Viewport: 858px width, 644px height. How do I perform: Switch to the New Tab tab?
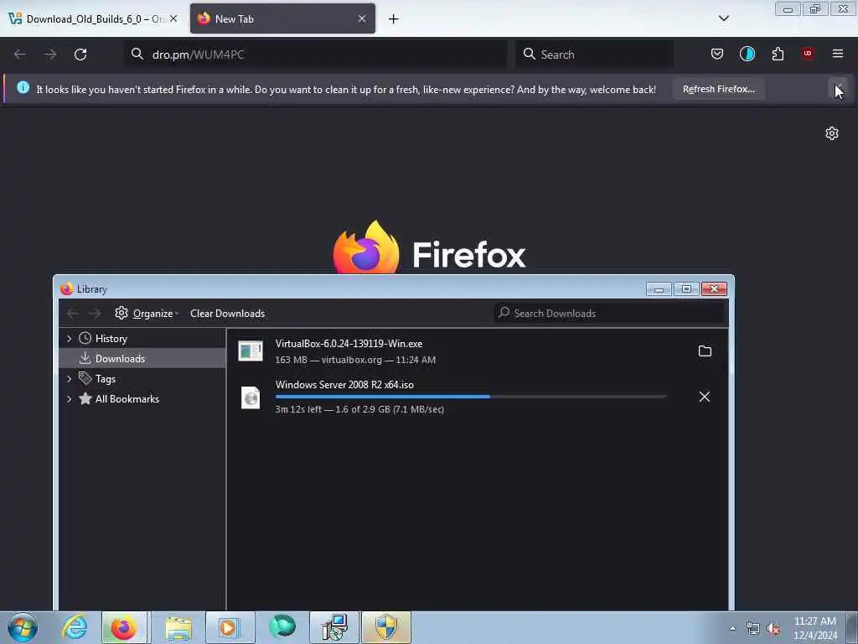tap(282, 18)
